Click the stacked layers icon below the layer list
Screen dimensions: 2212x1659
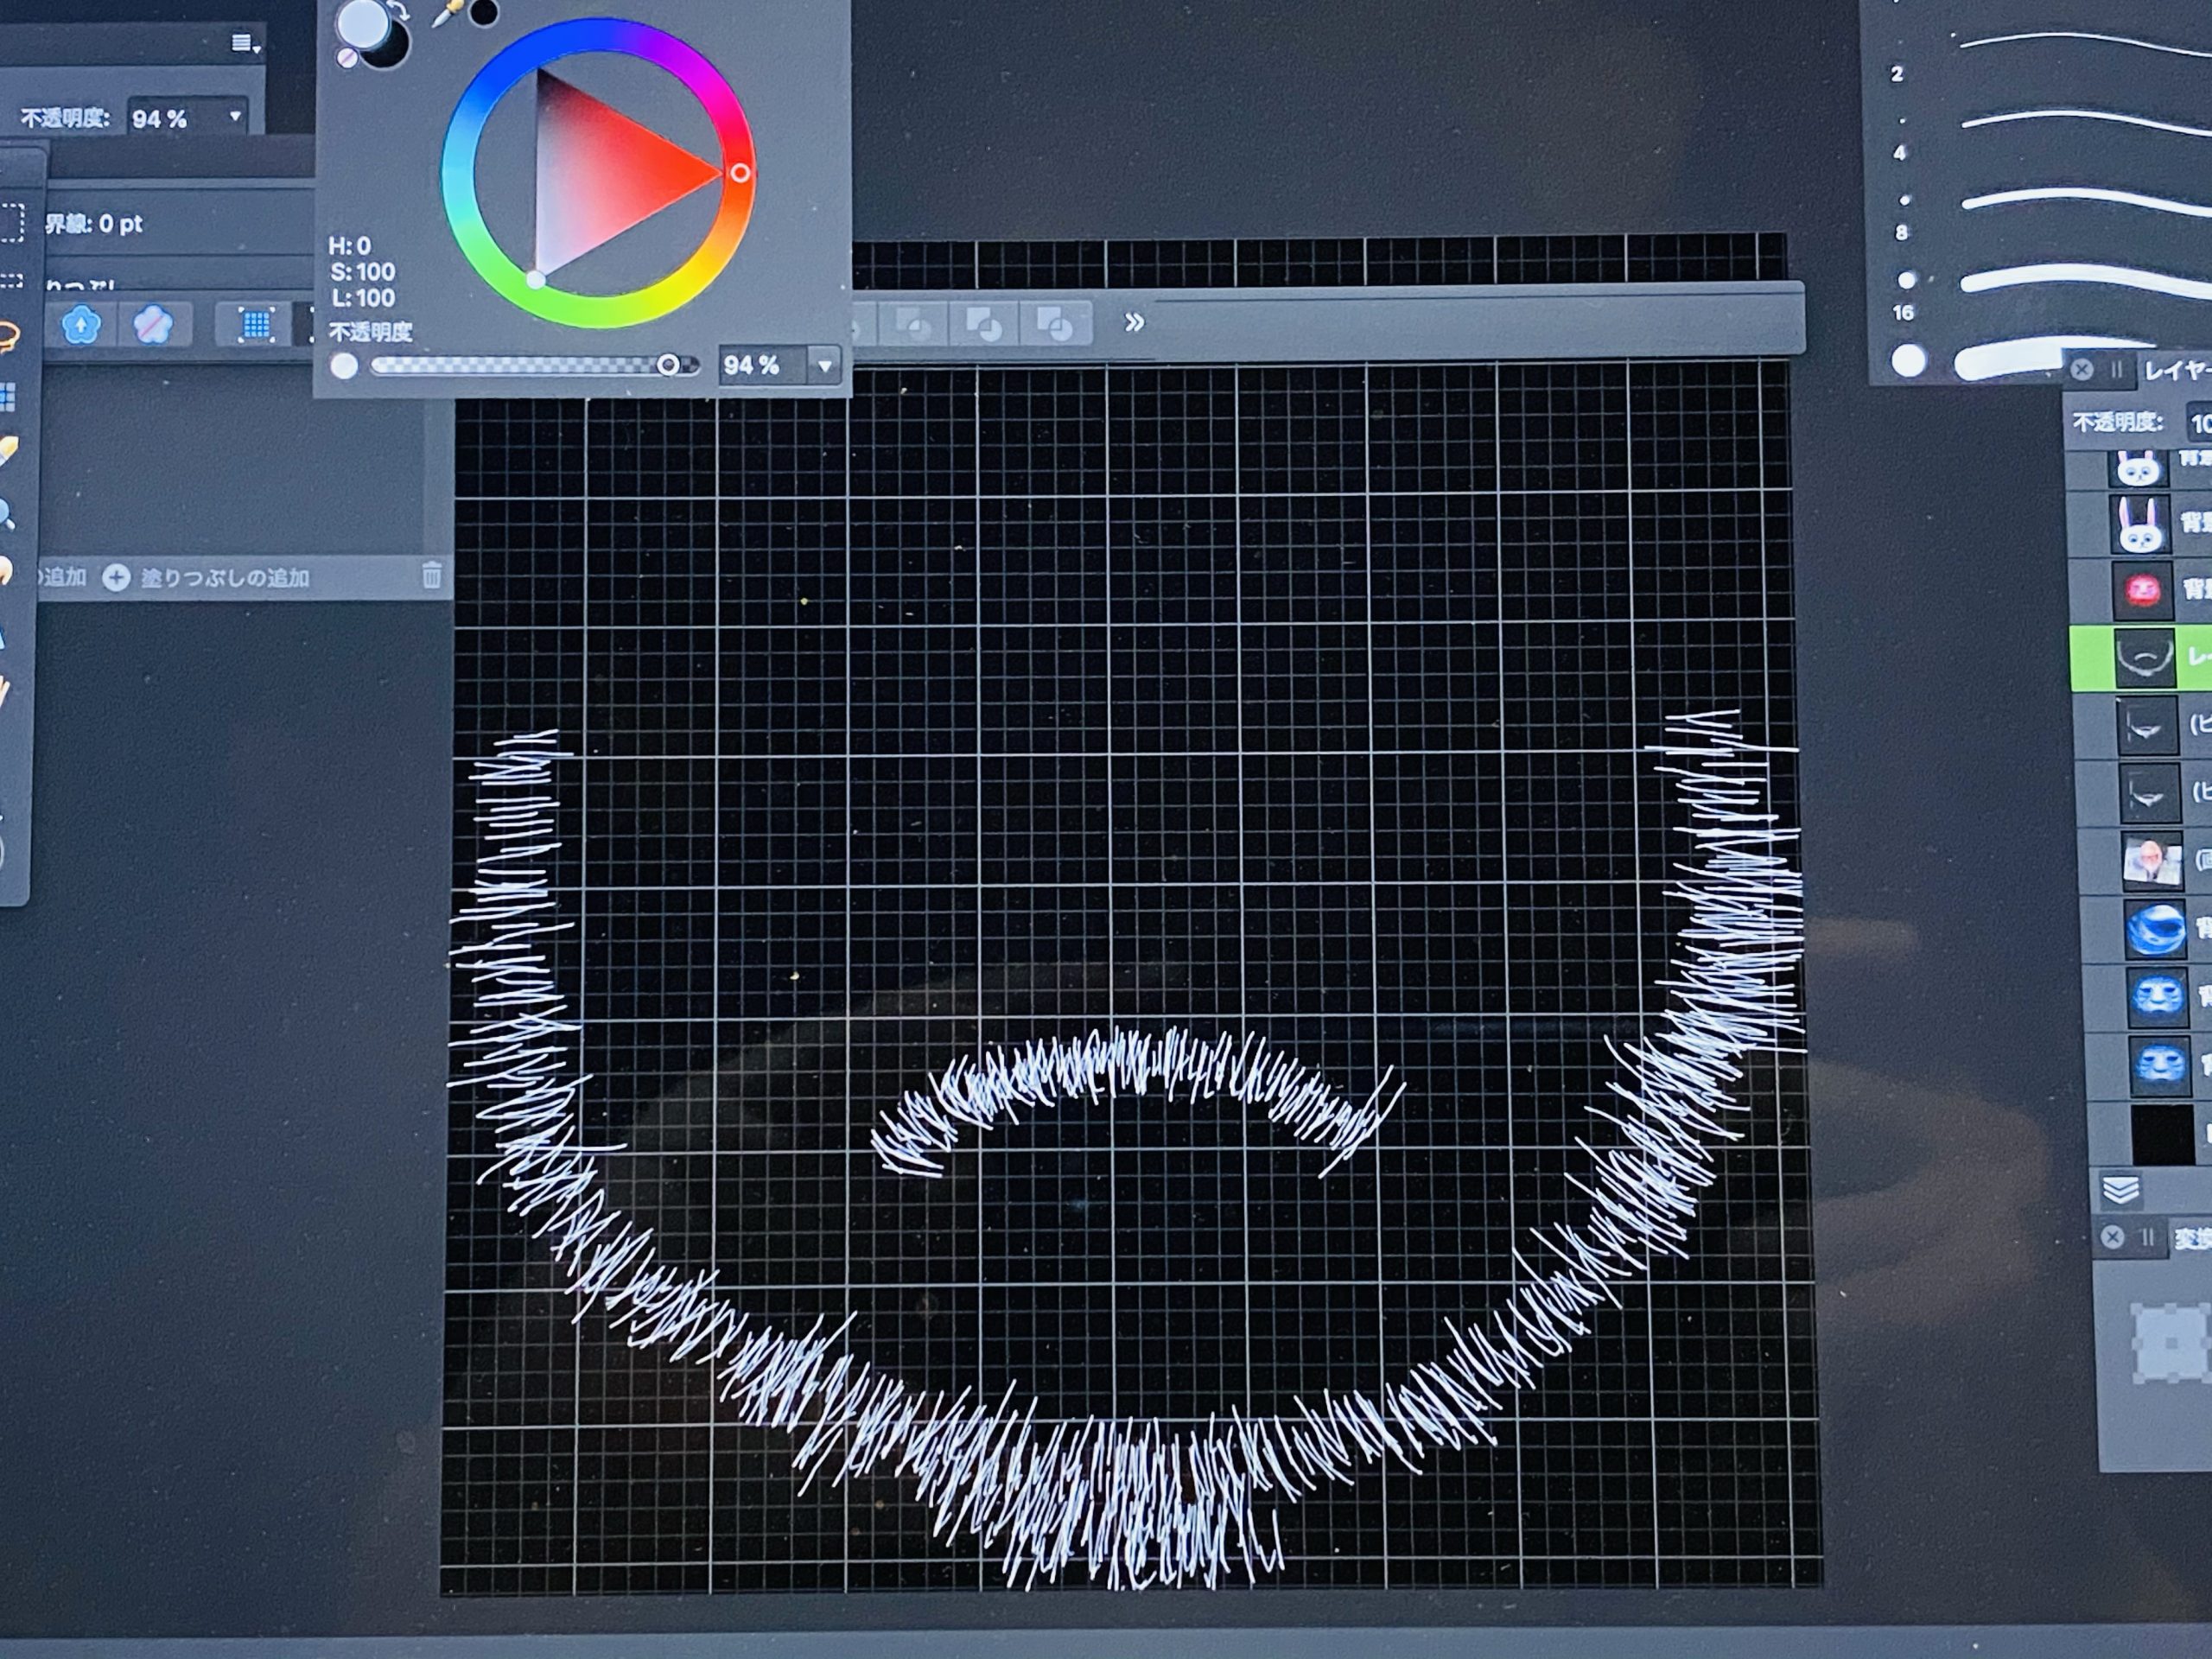[x=2121, y=1191]
